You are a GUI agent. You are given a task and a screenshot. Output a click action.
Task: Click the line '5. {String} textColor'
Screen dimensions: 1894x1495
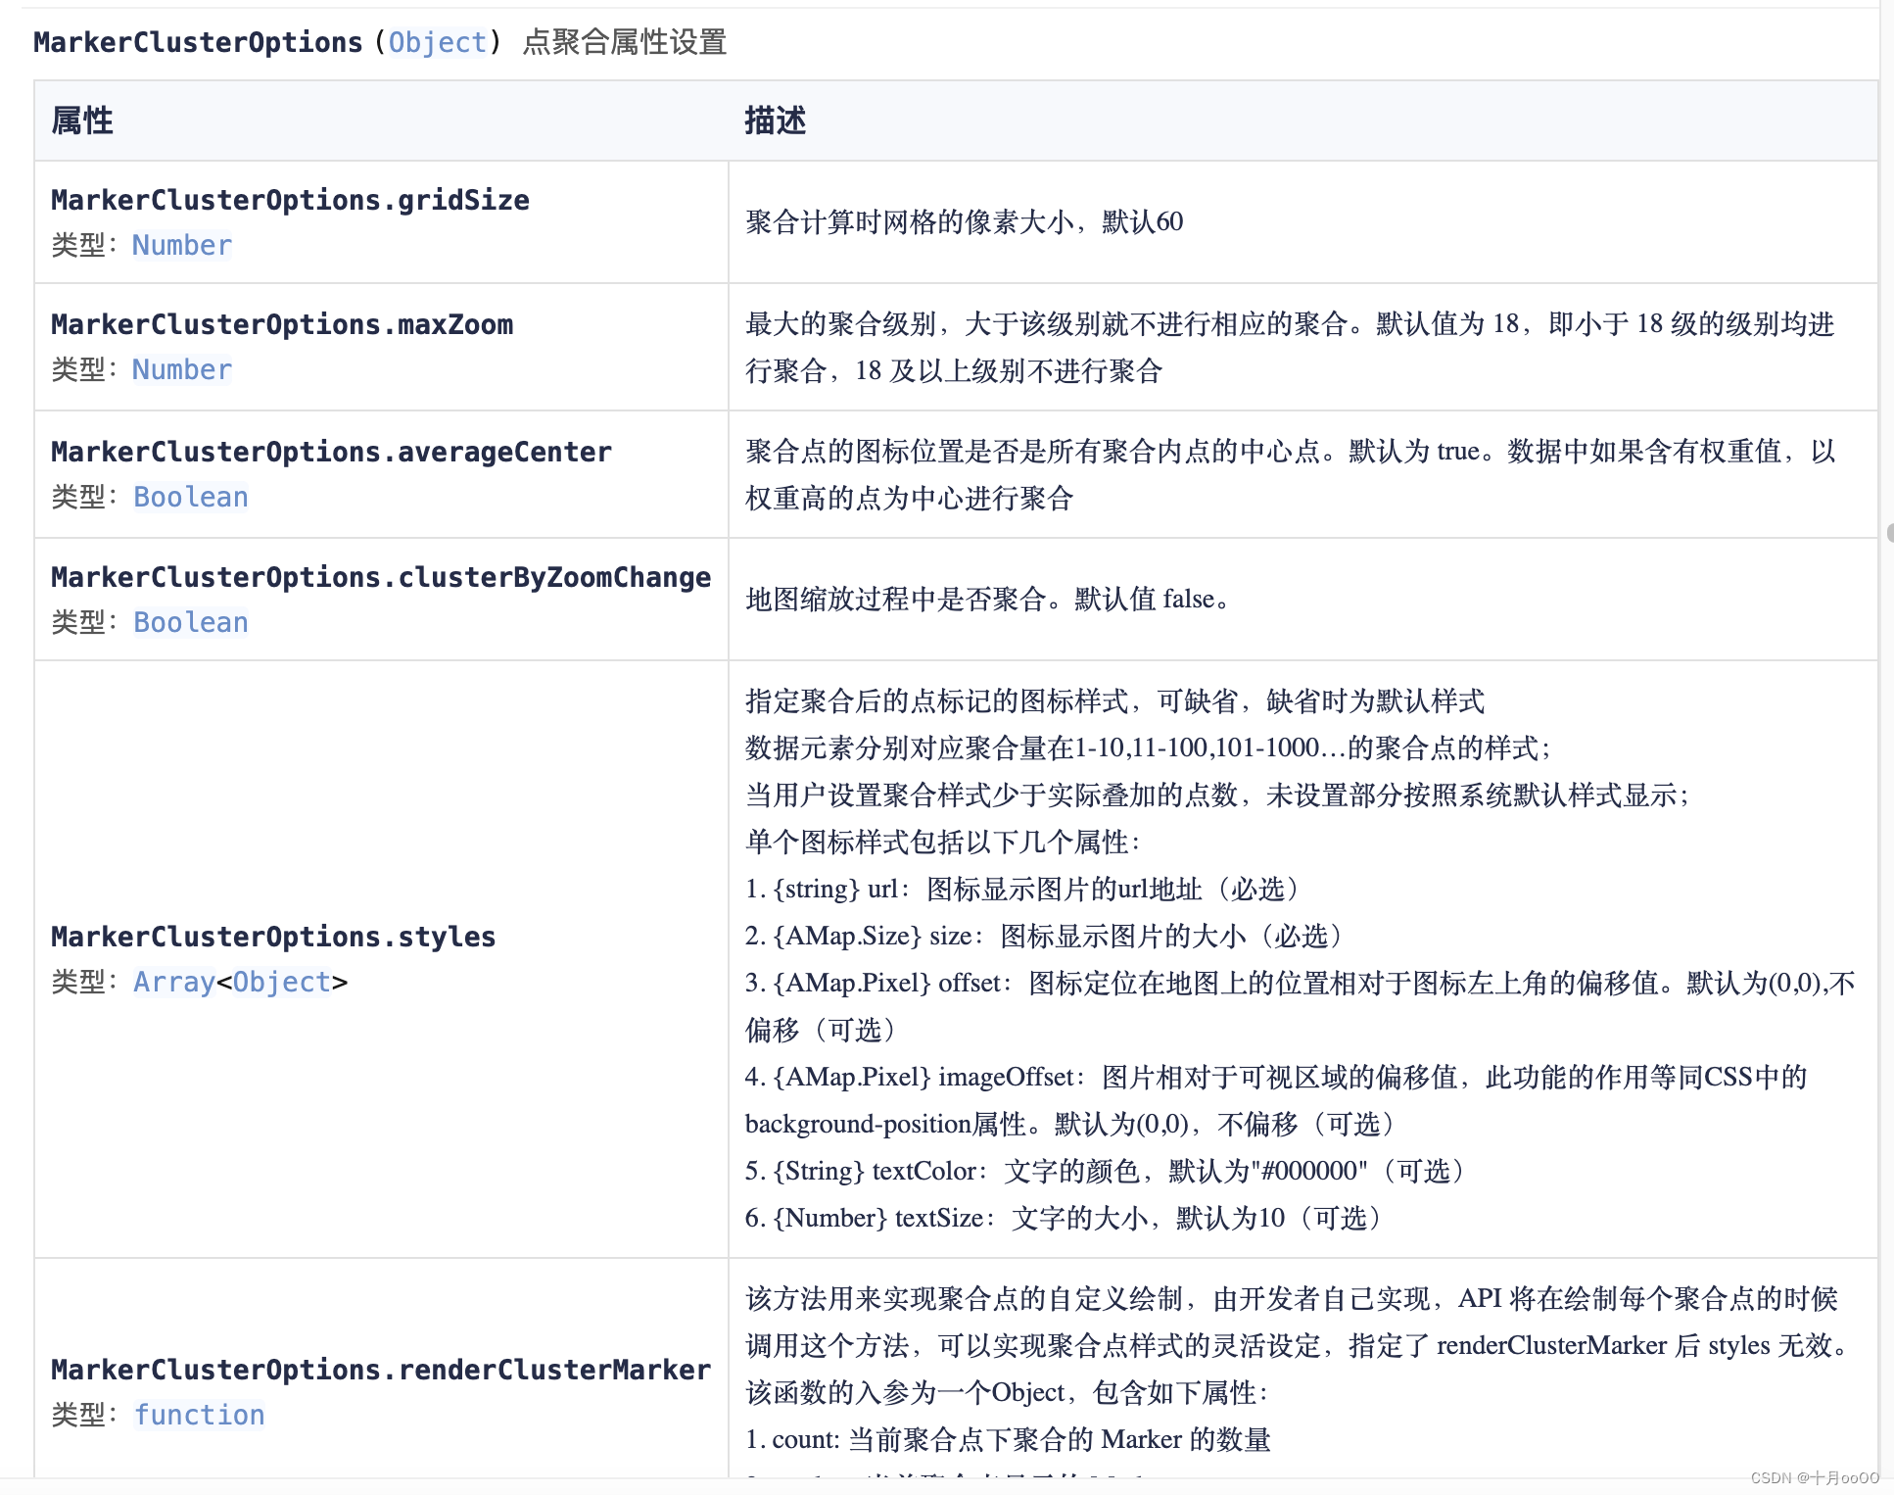pyautogui.click(x=1106, y=1171)
